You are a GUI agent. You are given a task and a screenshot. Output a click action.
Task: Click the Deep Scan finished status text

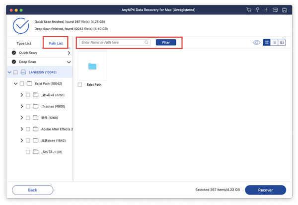(x=71, y=29)
